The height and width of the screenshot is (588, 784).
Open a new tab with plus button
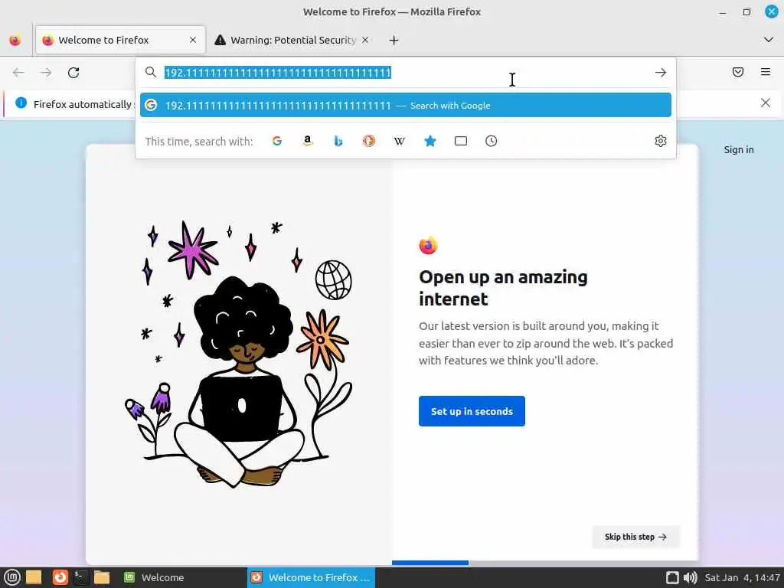(x=394, y=40)
